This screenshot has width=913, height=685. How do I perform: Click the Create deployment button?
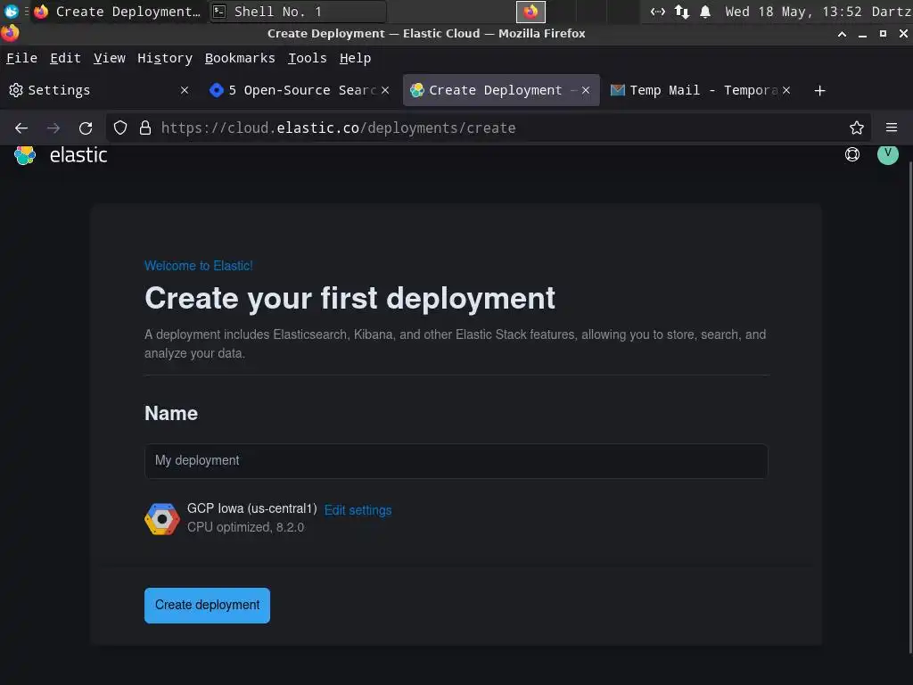[207, 606]
